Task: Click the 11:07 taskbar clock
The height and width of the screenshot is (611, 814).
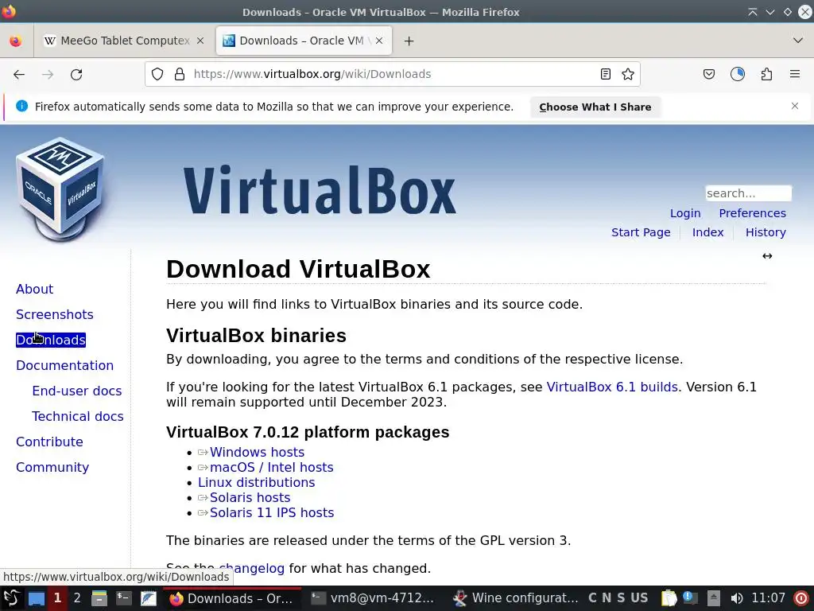Action: tap(769, 598)
